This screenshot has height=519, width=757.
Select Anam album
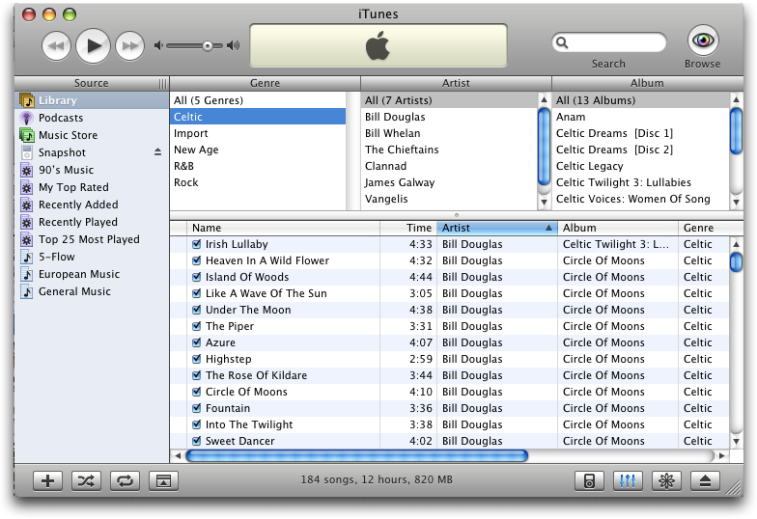[x=640, y=117]
